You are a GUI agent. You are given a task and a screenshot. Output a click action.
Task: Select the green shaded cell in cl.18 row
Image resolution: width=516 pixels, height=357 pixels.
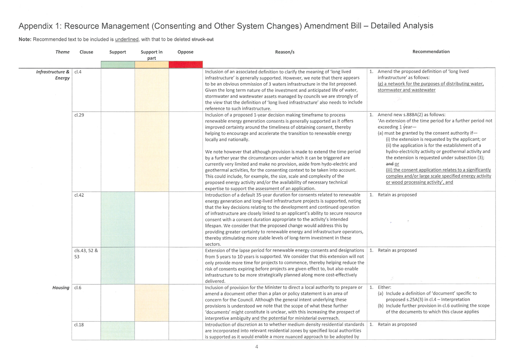pyautogui.click(x=118, y=330)
